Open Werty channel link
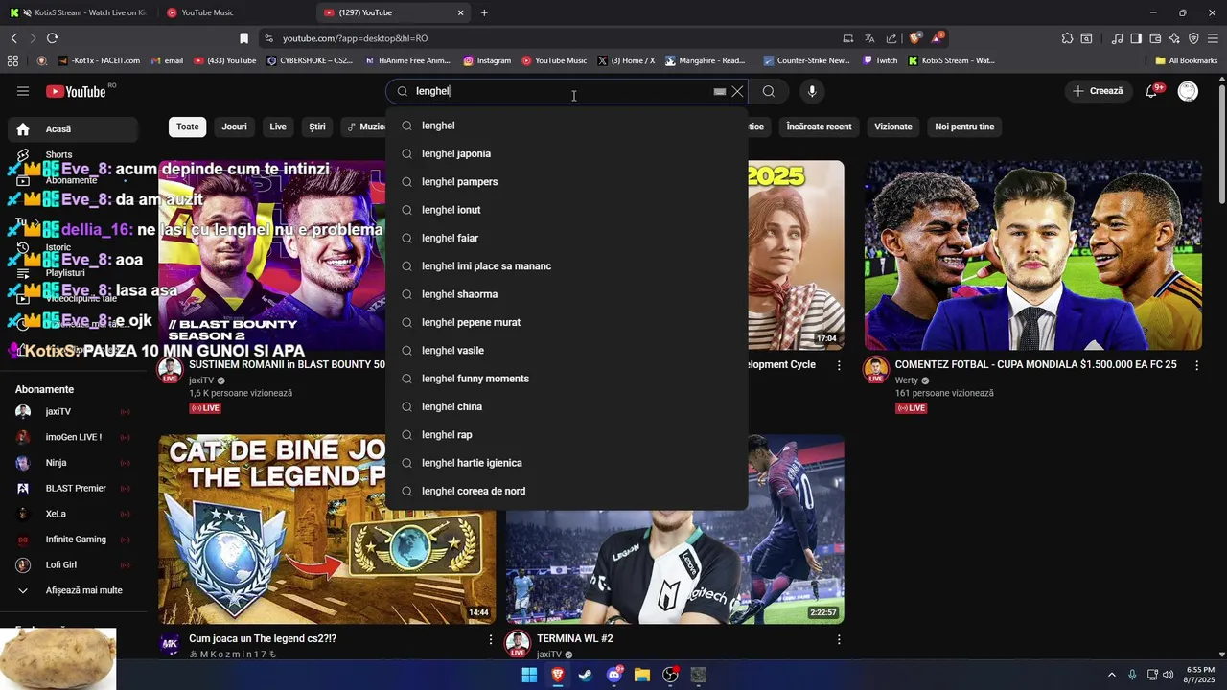This screenshot has height=690, width=1227. coord(906,380)
